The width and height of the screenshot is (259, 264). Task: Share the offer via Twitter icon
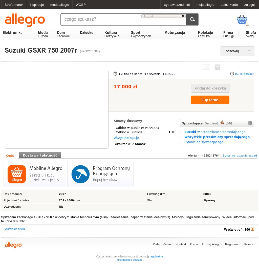coord(218,67)
